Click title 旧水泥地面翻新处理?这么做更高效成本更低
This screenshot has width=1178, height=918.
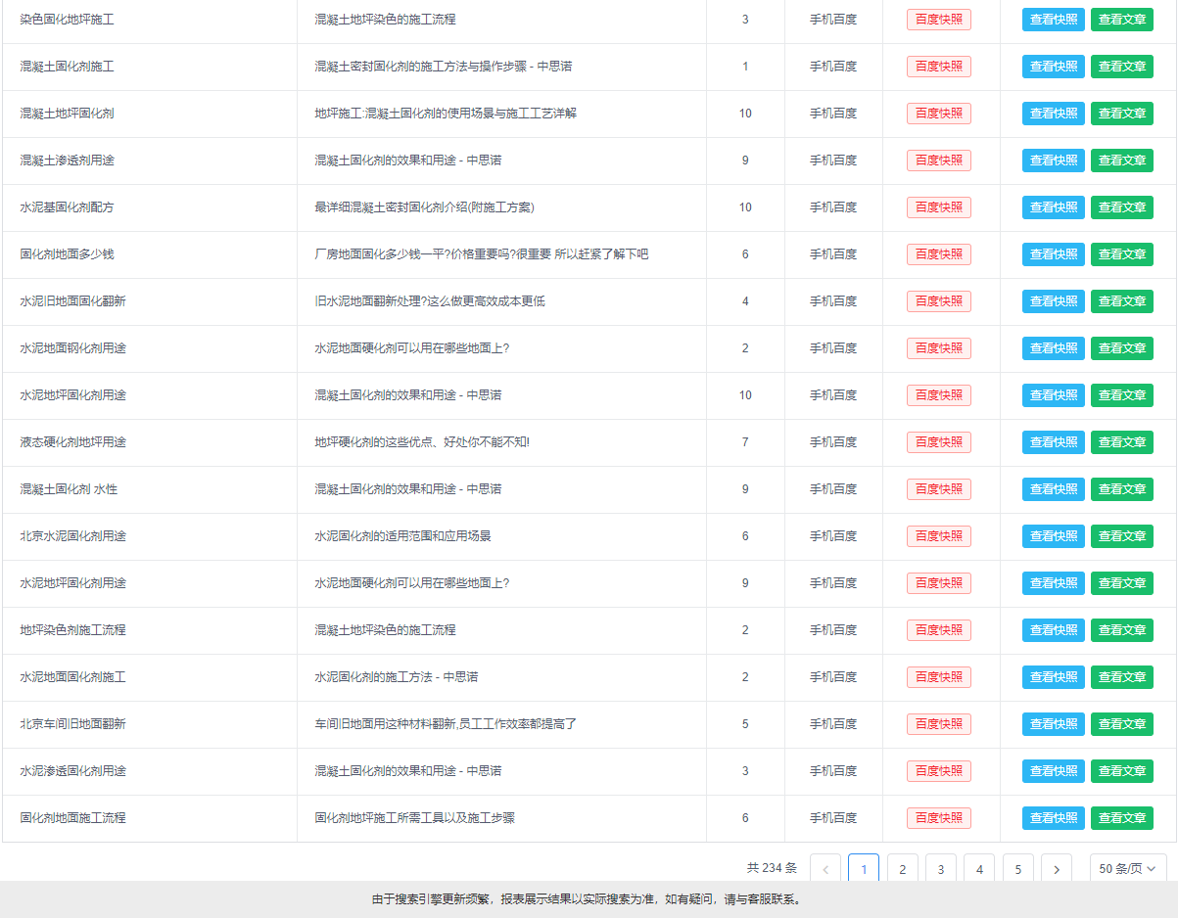(x=430, y=301)
